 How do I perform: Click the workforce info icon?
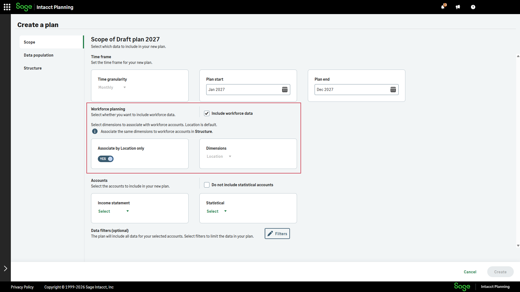click(x=95, y=132)
